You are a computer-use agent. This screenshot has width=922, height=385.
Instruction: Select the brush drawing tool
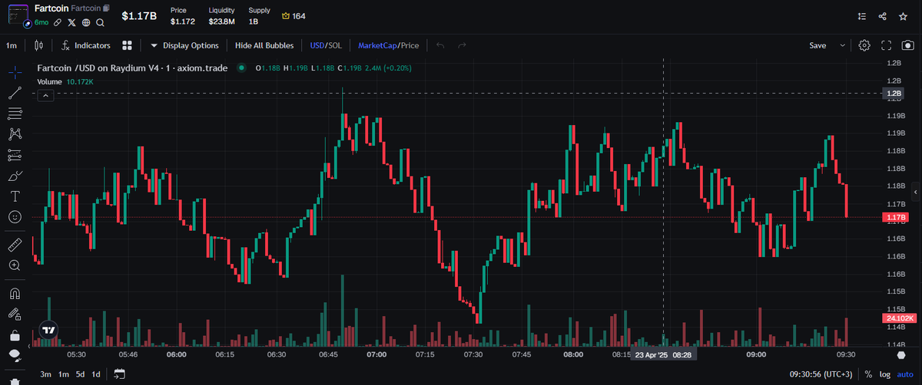coord(14,176)
